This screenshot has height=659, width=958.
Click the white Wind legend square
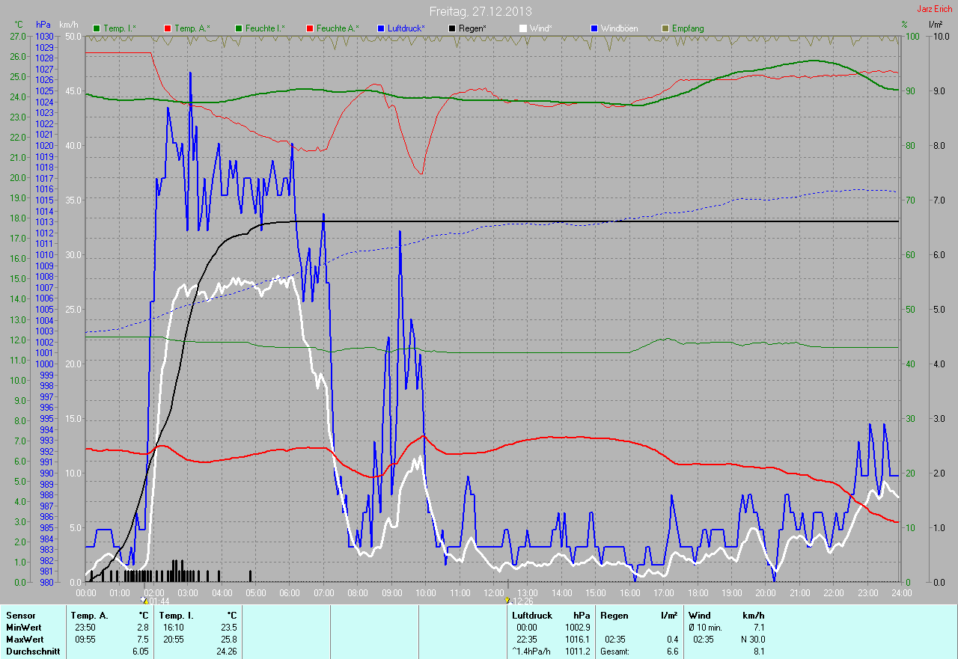(523, 28)
